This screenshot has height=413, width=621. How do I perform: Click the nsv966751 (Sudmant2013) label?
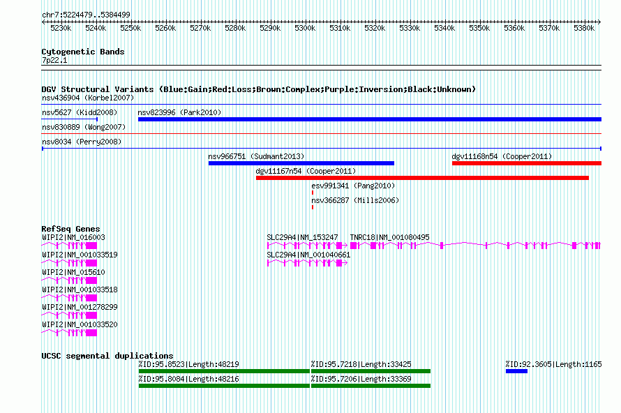tap(256, 156)
